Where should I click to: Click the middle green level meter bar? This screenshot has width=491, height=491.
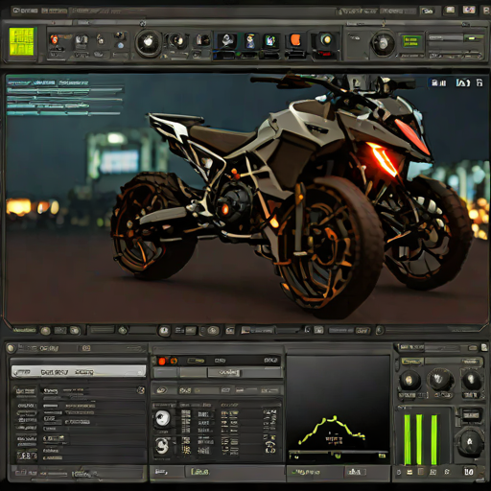tap(419, 439)
